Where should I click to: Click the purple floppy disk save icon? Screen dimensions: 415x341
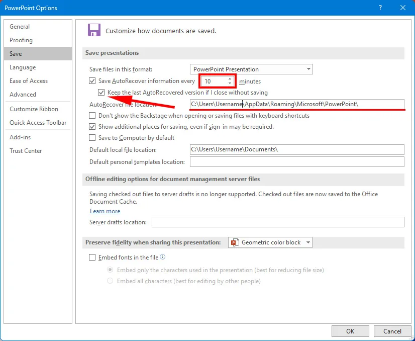[x=94, y=30]
